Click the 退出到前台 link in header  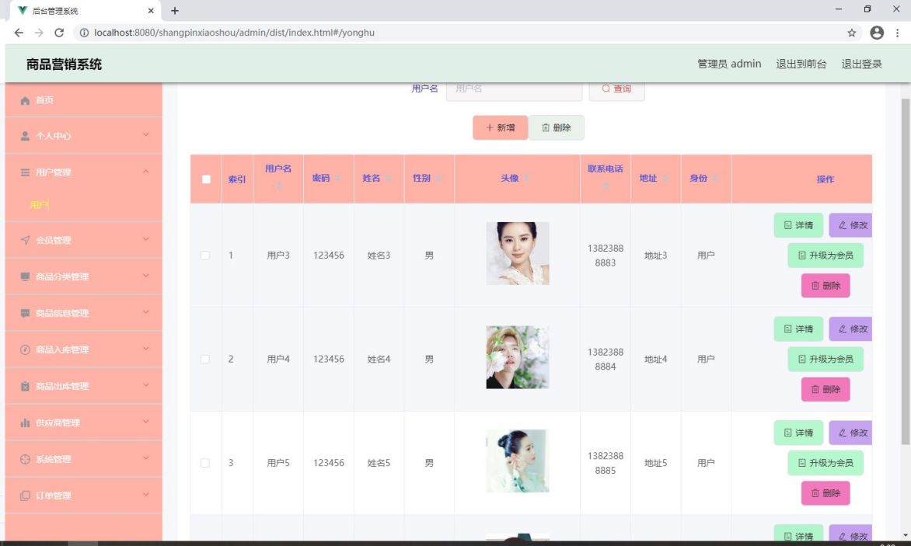point(801,64)
